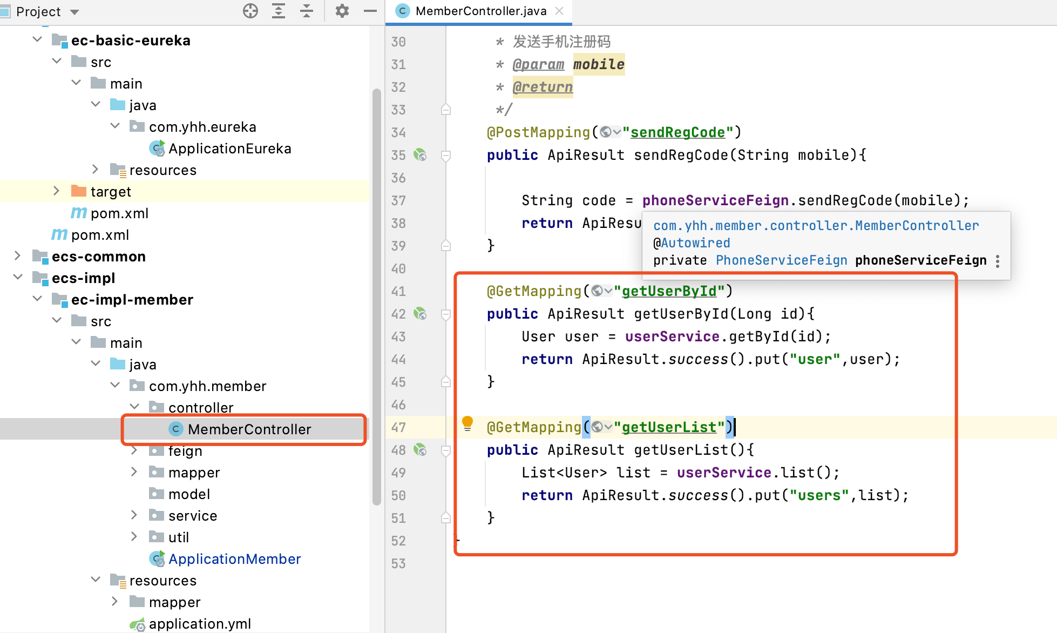Image resolution: width=1057 pixels, height=633 pixels.
Task: Toggle the code fold marker on line 33
Action: click(446, 110)
